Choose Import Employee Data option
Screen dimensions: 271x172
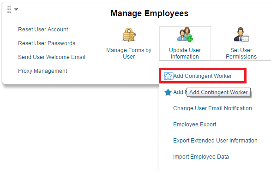click(201, 157)
